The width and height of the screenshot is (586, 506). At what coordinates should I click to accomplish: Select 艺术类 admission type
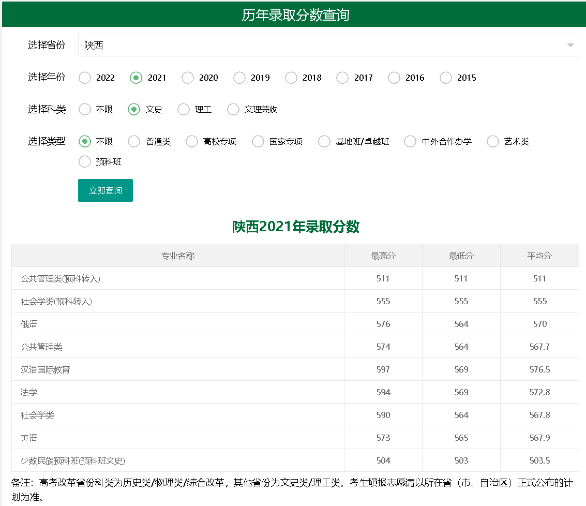tap(492, 141)
